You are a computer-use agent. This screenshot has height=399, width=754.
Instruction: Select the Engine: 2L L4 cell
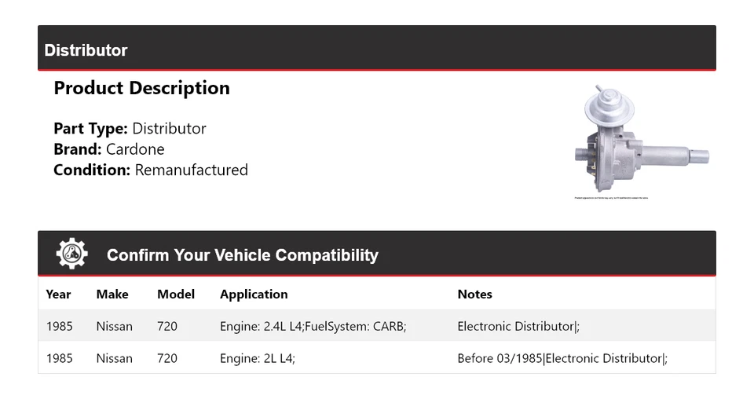257,358
